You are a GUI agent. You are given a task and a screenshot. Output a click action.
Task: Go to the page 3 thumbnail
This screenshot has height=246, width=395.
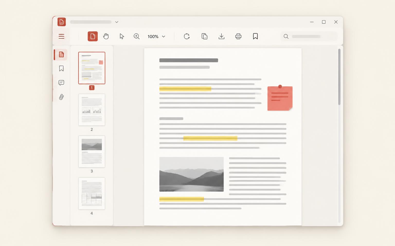[92, 151]
